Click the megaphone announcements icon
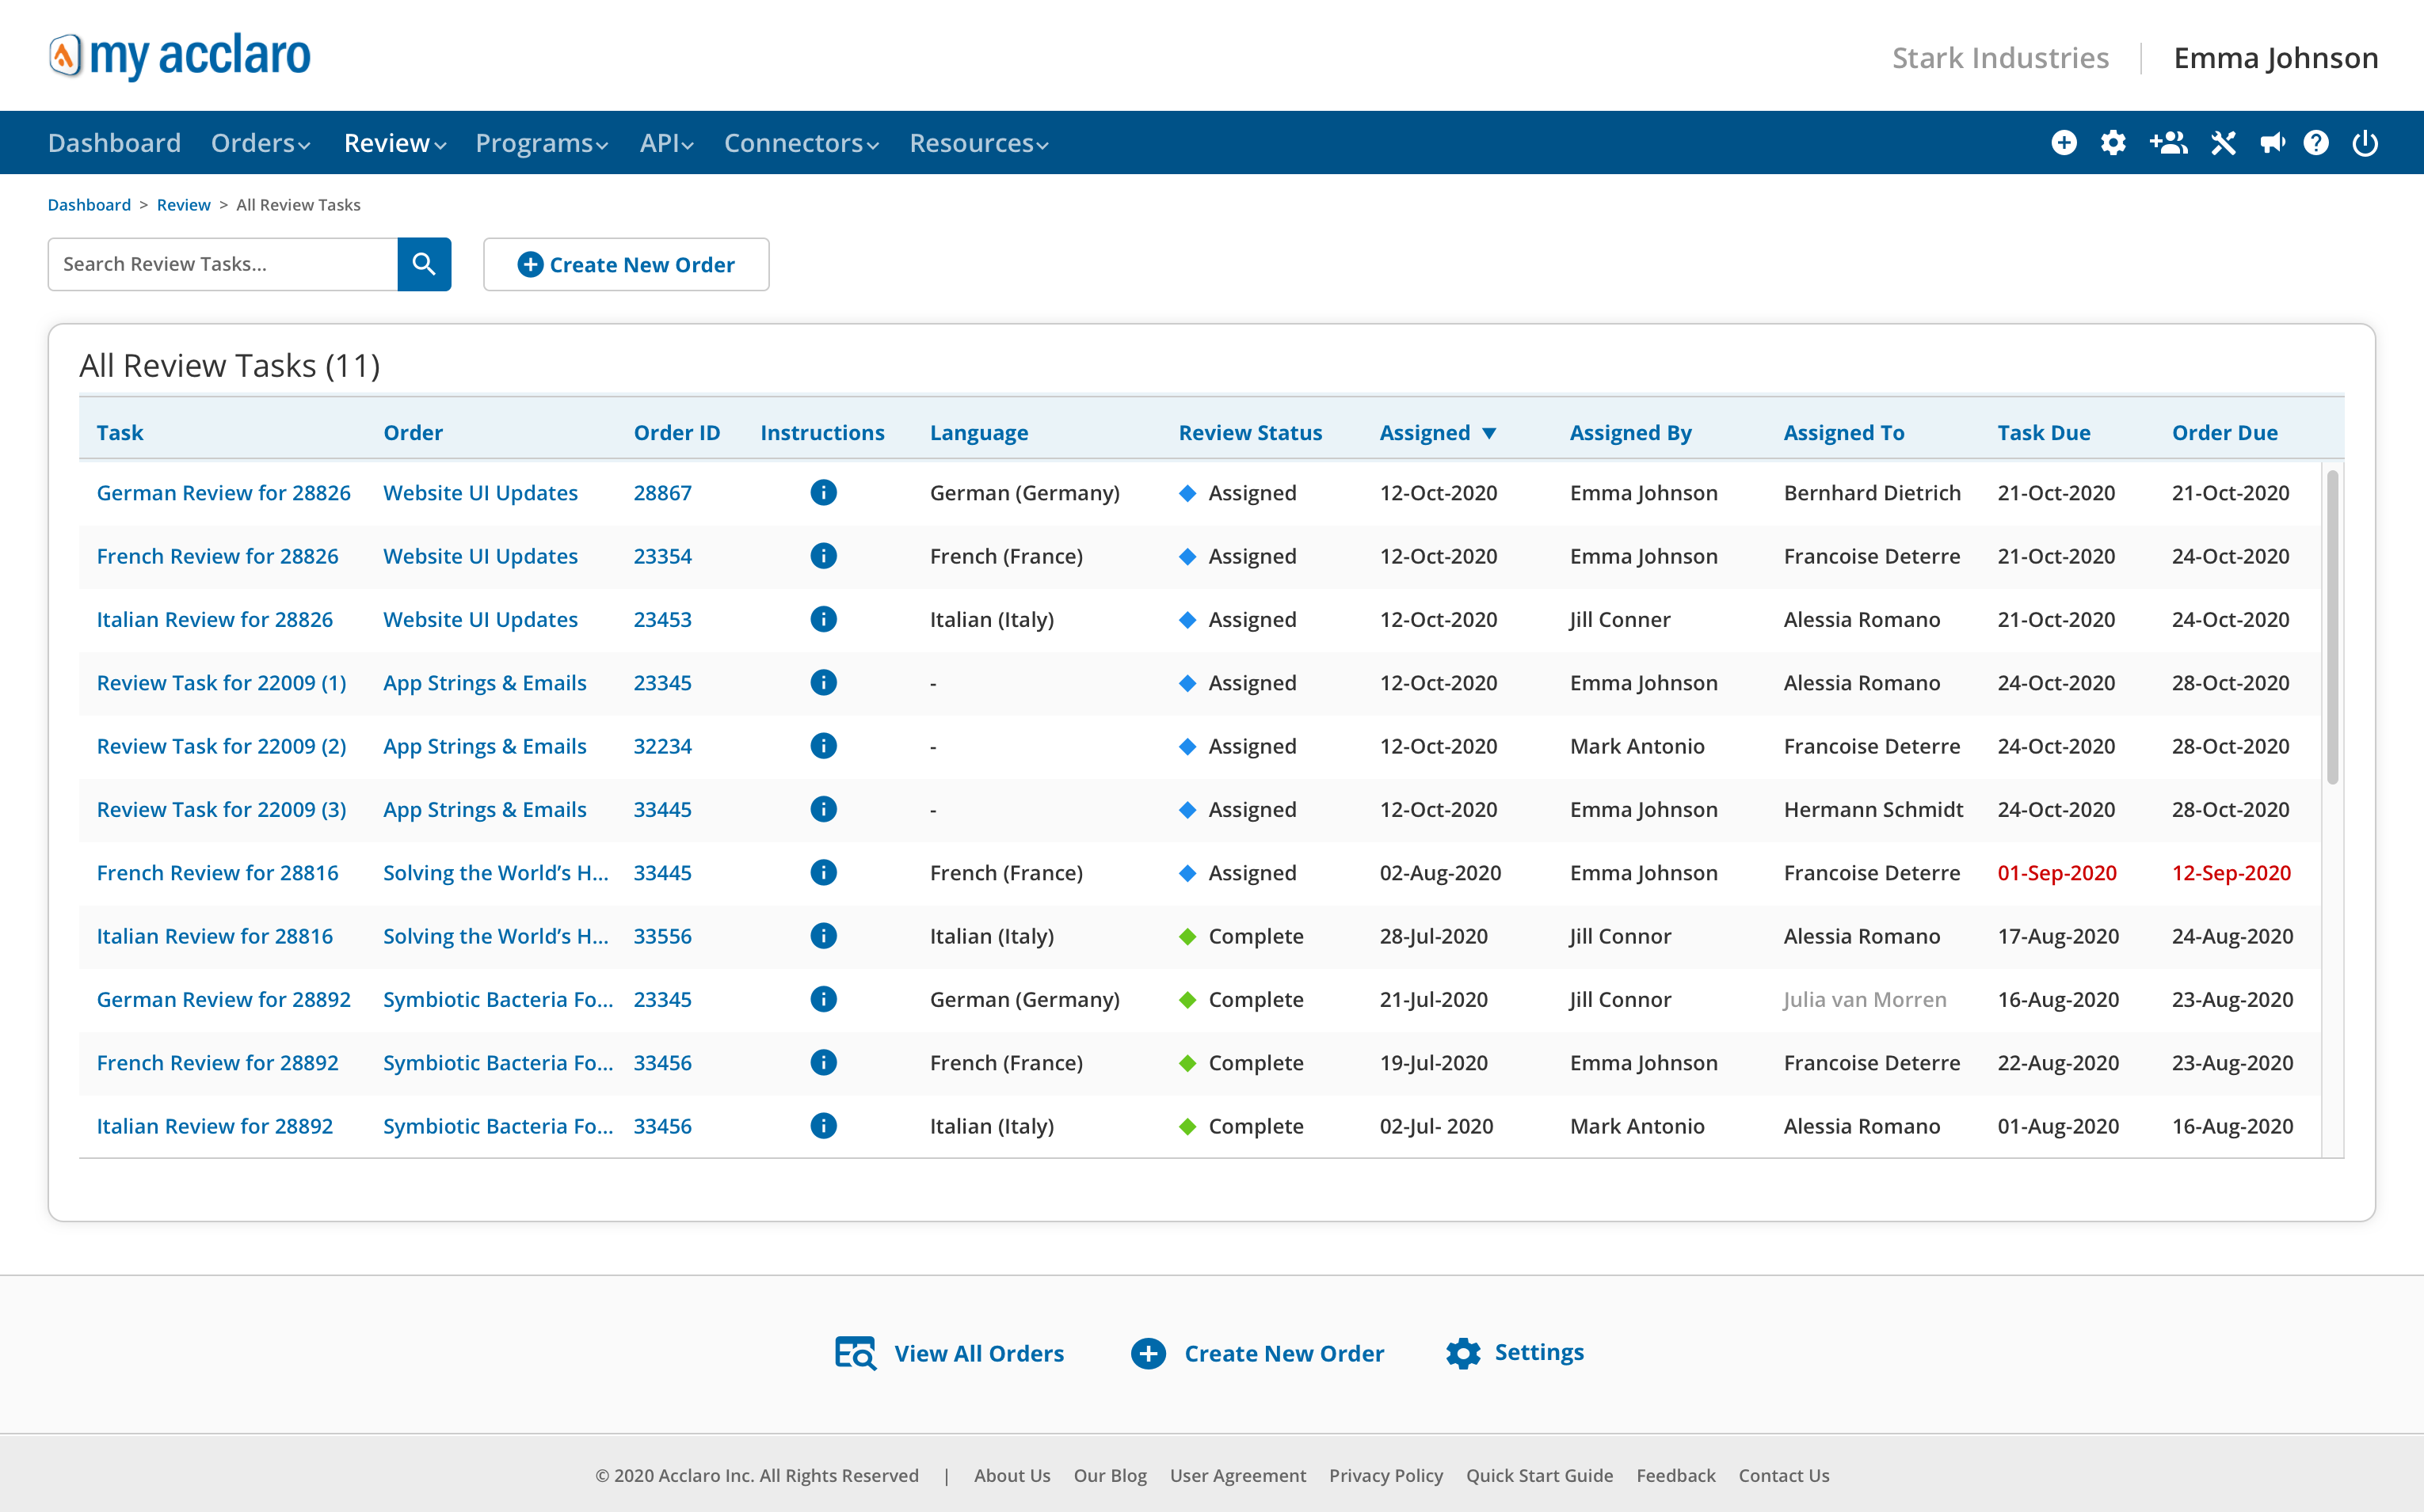 click(x=2272, y=143)
